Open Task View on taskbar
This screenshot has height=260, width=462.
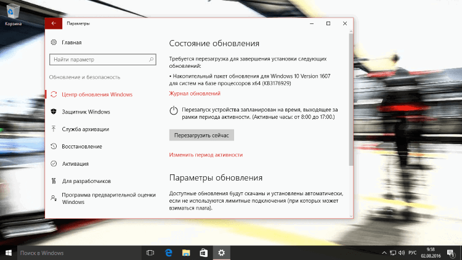pos(150,253)
